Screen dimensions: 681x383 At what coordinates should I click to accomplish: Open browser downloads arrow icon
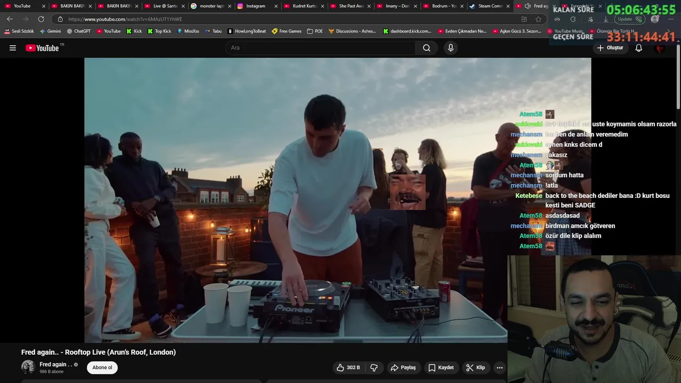click(605, 19)
